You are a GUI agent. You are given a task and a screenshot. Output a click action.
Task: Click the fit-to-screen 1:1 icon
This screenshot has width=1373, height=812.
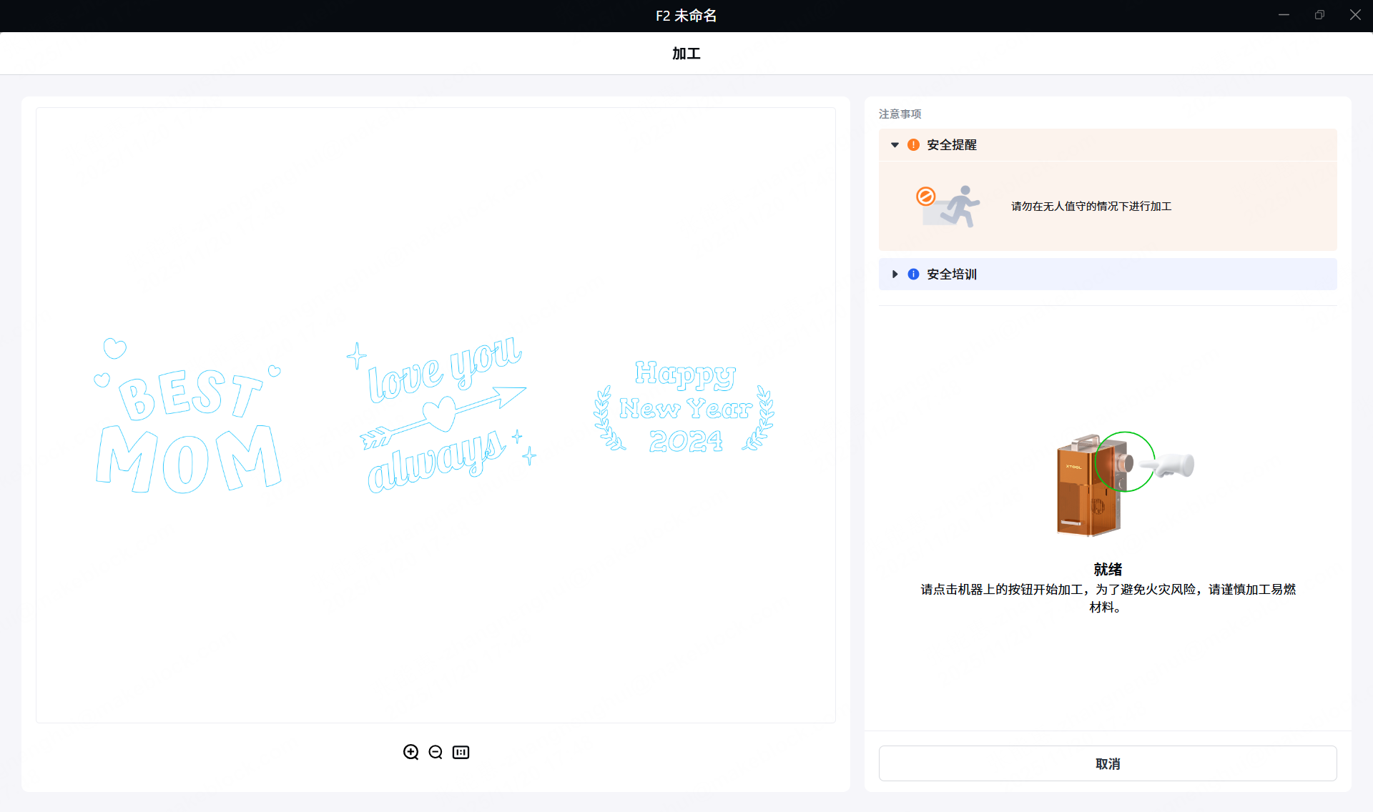pos(461,752)
